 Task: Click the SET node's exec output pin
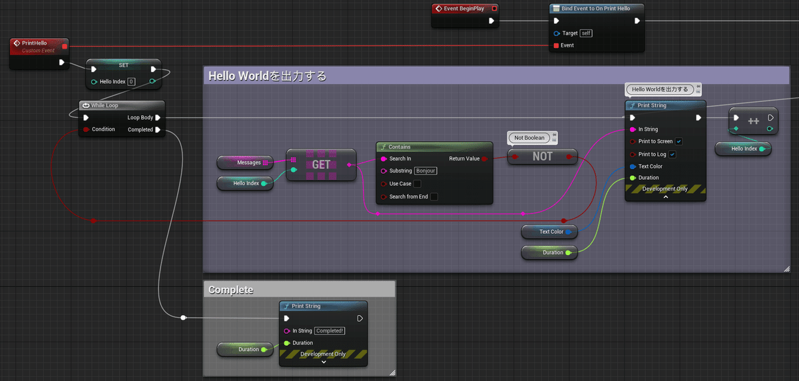153,69
